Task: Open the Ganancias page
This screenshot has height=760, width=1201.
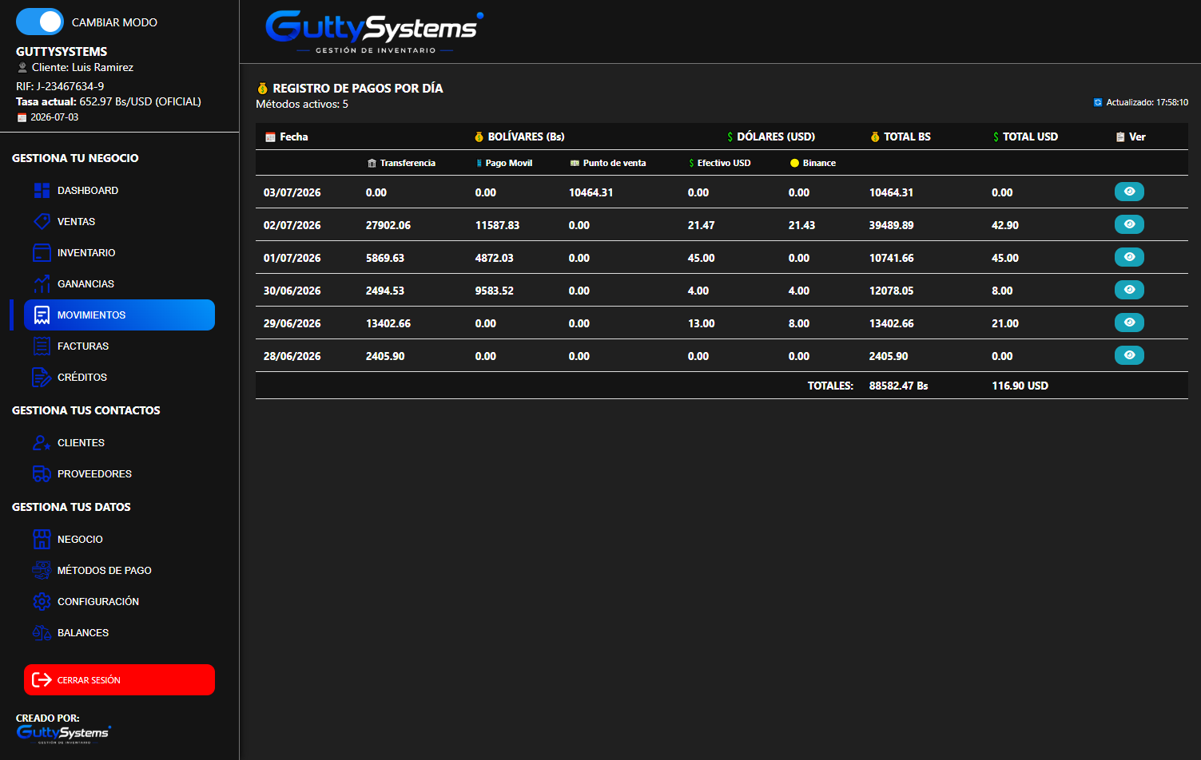Action: coord(119,283)
